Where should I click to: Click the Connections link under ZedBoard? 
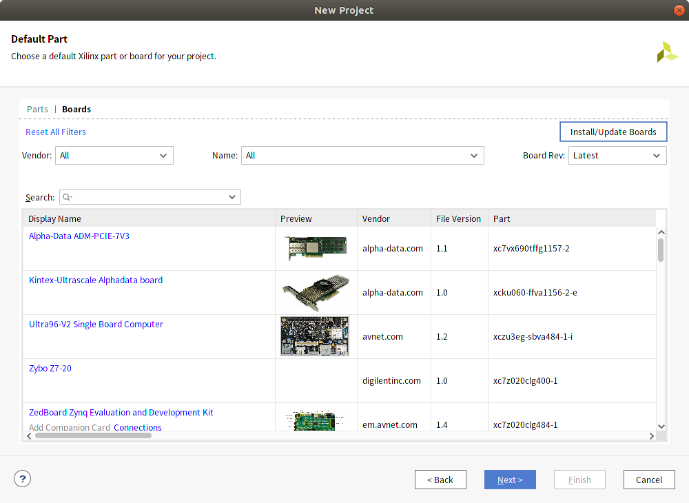138,427
